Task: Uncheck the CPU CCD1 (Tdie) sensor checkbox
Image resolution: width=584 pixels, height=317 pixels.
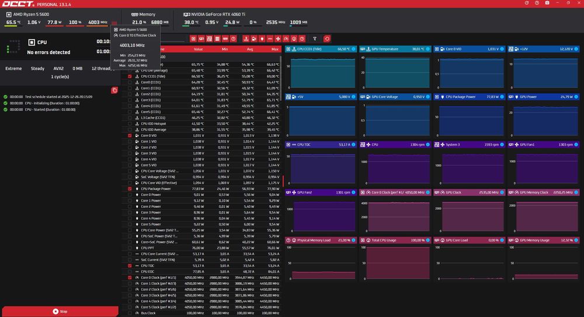Action: click(x=130, y=76)
